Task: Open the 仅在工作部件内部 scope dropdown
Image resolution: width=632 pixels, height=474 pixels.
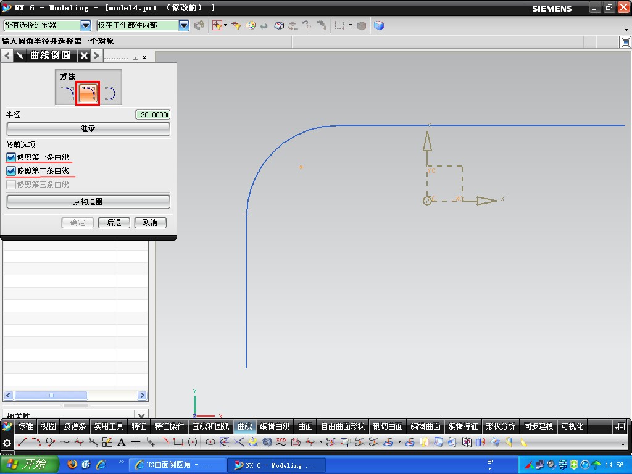Action: (183, 25)
